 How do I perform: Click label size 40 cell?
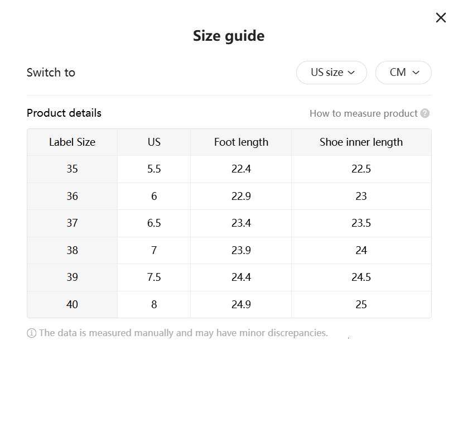(x=72, y=305)
